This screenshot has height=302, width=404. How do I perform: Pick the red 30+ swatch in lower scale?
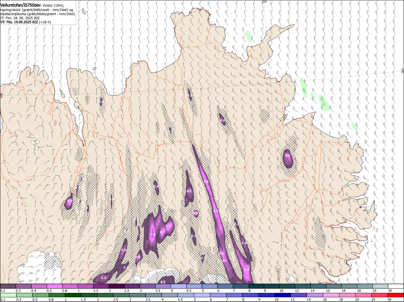point(396,295)
